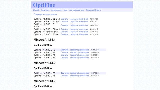Open mirror for OptiFine 1.14 F1 pre6
Screen dimensions: 160x90
(74, 32)
